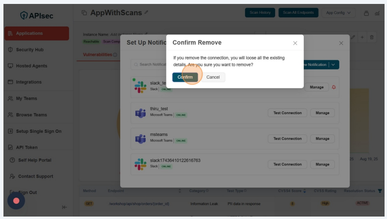The height and width of the screenshot is (219, 387).
Task: Expand the New Notification dropdown arrow
Action: [x=334, y=64]
